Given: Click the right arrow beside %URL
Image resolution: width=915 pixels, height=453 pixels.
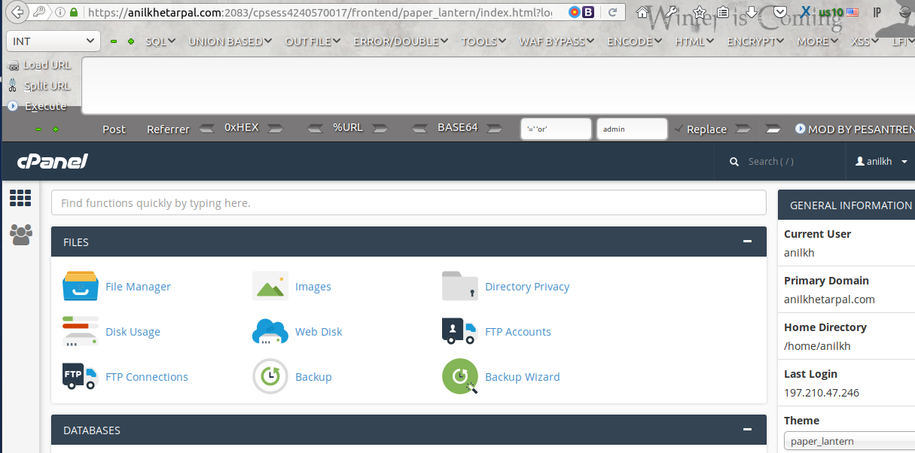Looking at the screenshot, I should 379,129.
